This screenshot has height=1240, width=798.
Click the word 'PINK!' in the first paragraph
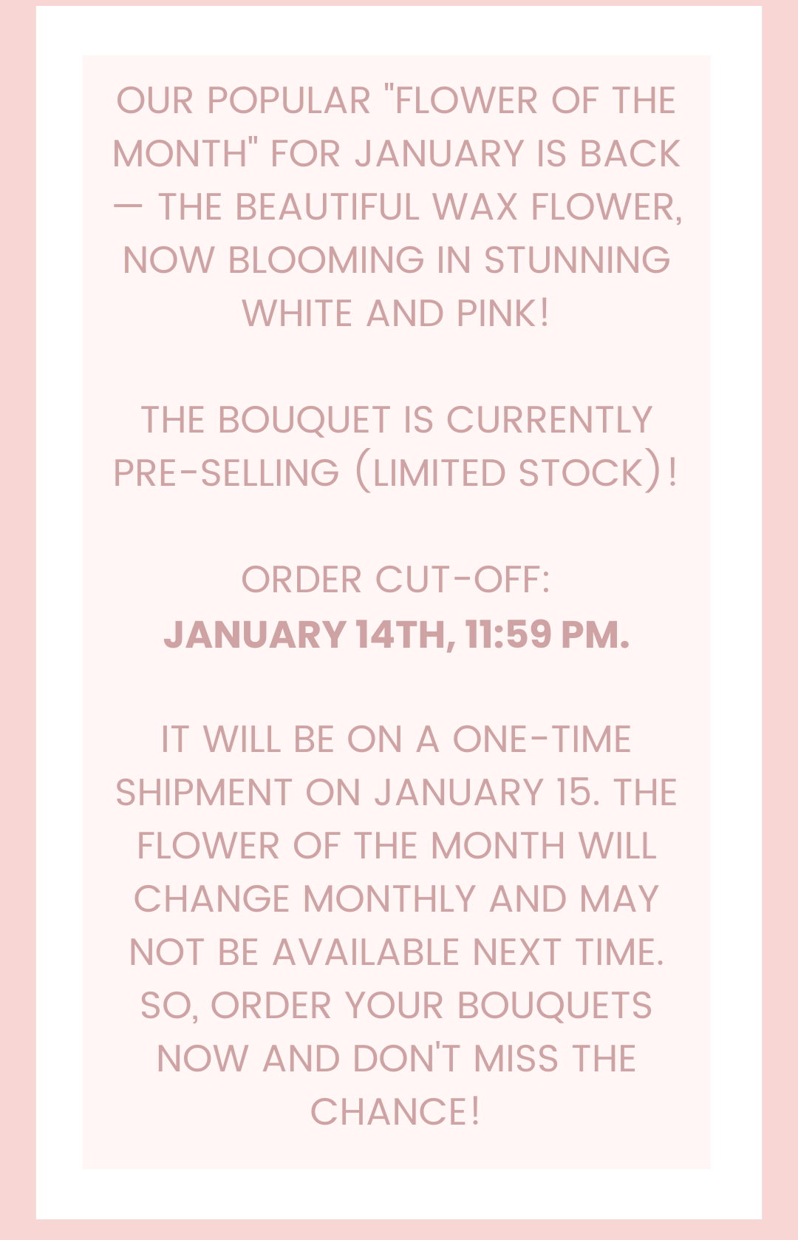point(503,314)
